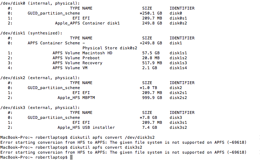Click the /dev/disk3s2 argument in the command

[x=140, y=137]
